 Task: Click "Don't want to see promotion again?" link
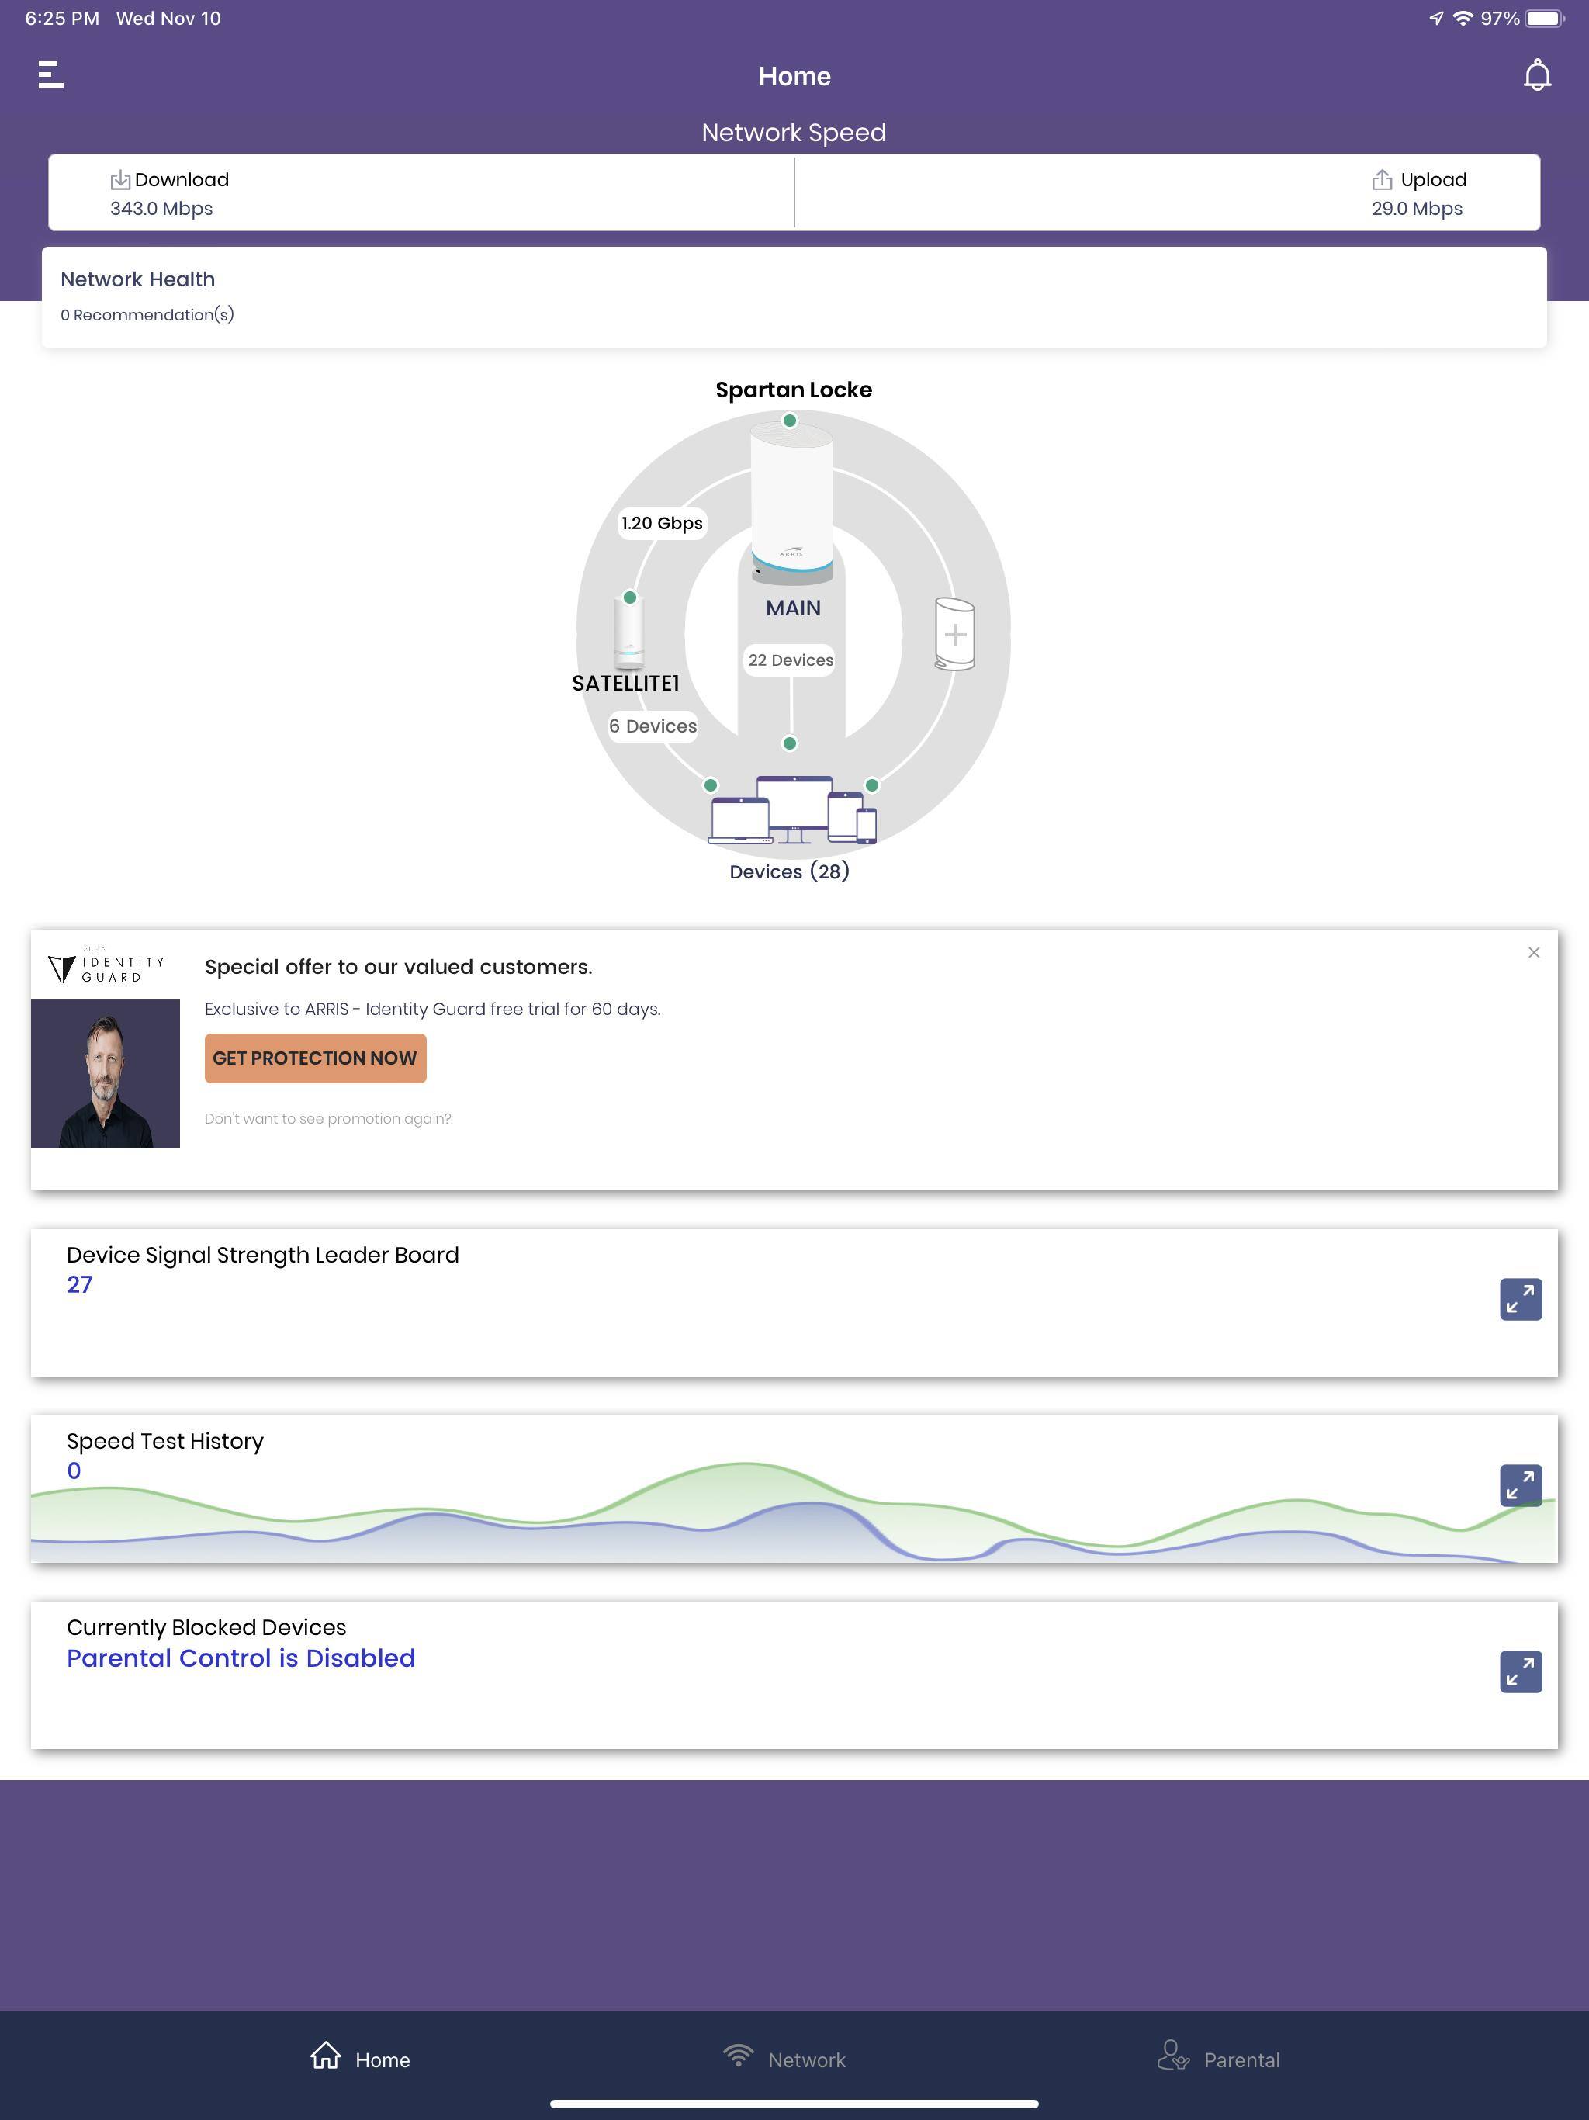[x=327, y=1118]
